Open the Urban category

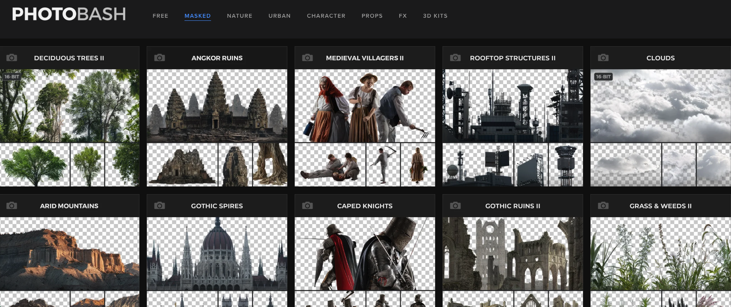tap(280, 16)
